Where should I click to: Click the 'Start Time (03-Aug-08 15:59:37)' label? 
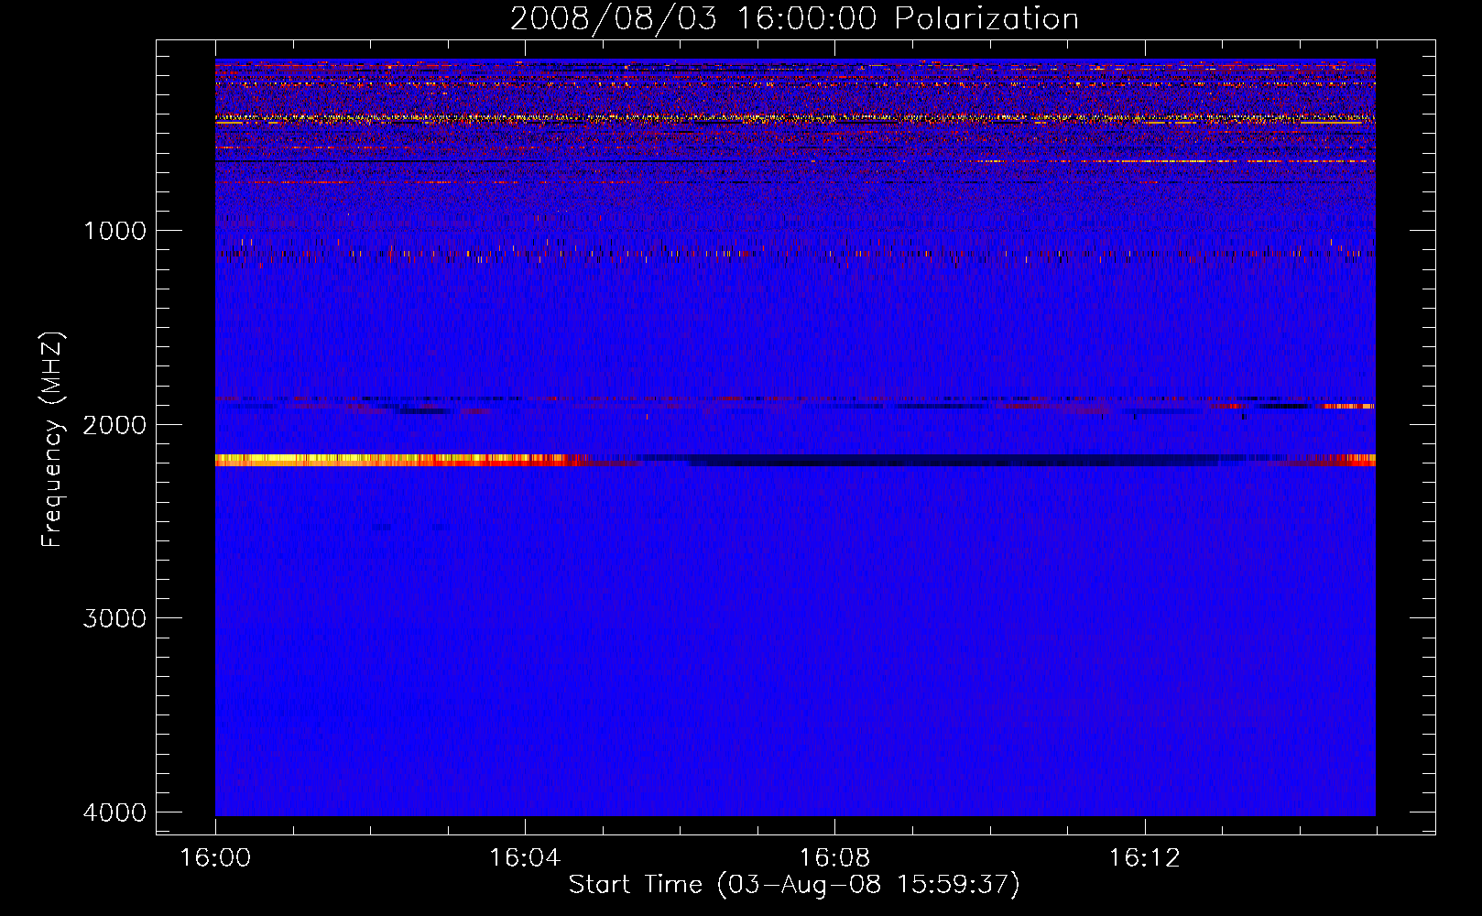794,885
